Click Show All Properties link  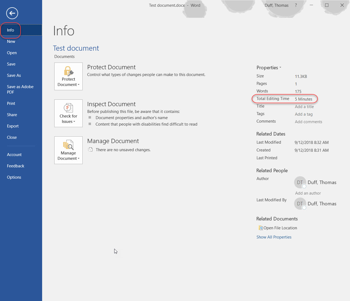pyautogui.click(x=274, y=237)
